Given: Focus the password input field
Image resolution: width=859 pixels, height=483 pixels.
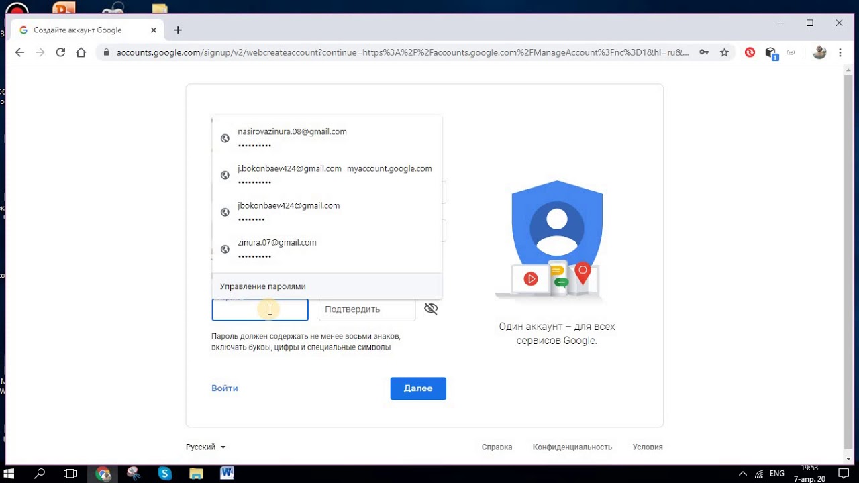Looking at the screenshot, I should (260, 309).
